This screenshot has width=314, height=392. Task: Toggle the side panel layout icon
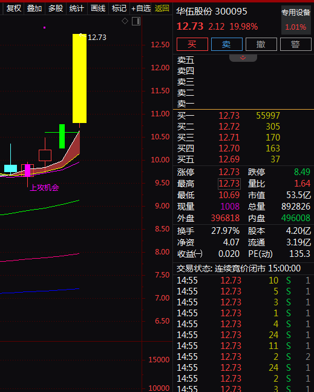[136, 21]
